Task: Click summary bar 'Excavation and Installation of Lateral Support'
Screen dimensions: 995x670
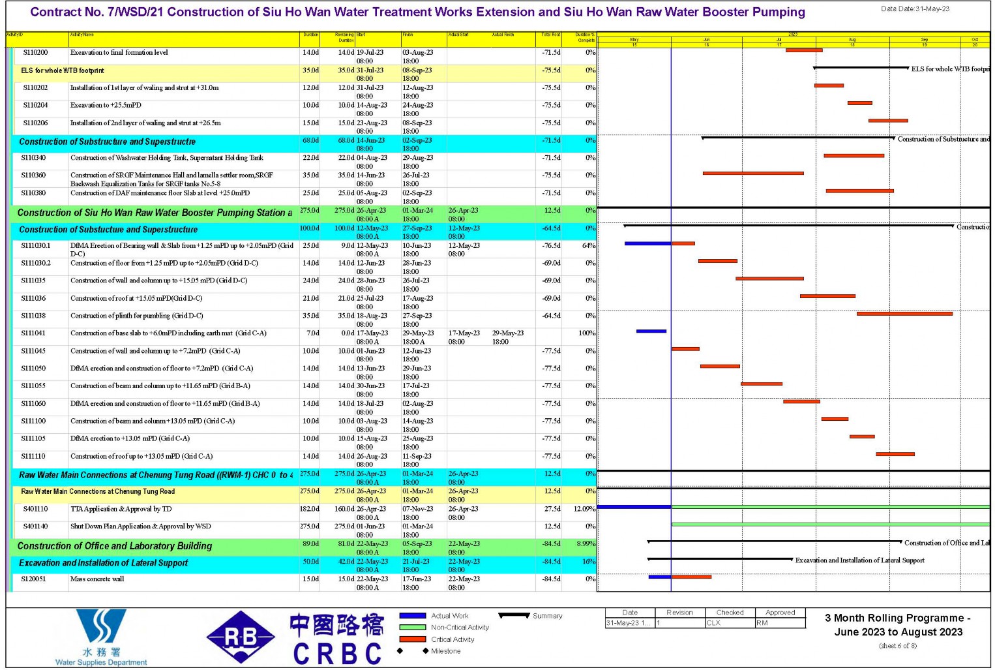Action: [x=720, y=559]
